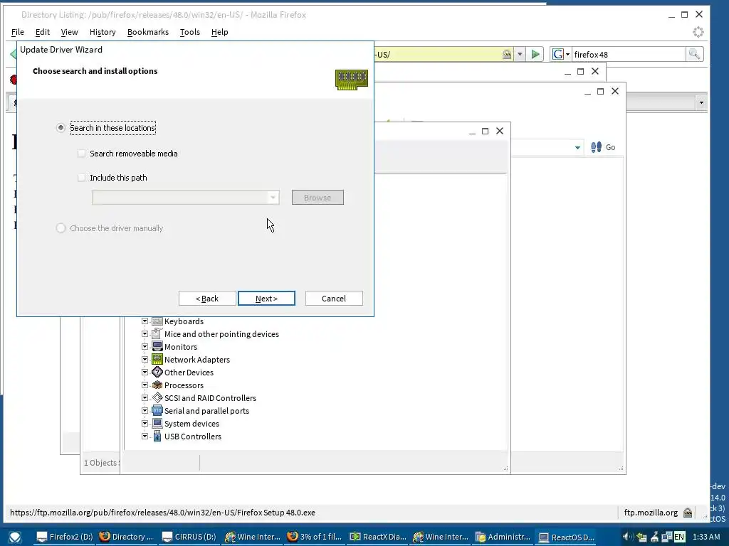
Task: Click the Keyboards category icon
Action: tap(157, 321)
